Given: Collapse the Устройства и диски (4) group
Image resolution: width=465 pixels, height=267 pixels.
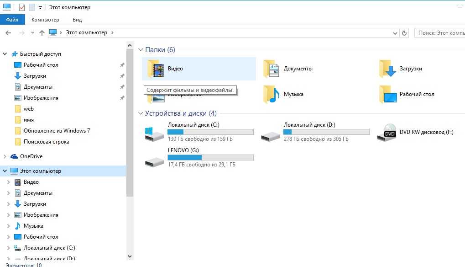Looking at the screenshot, I should (x=141, y=113).
